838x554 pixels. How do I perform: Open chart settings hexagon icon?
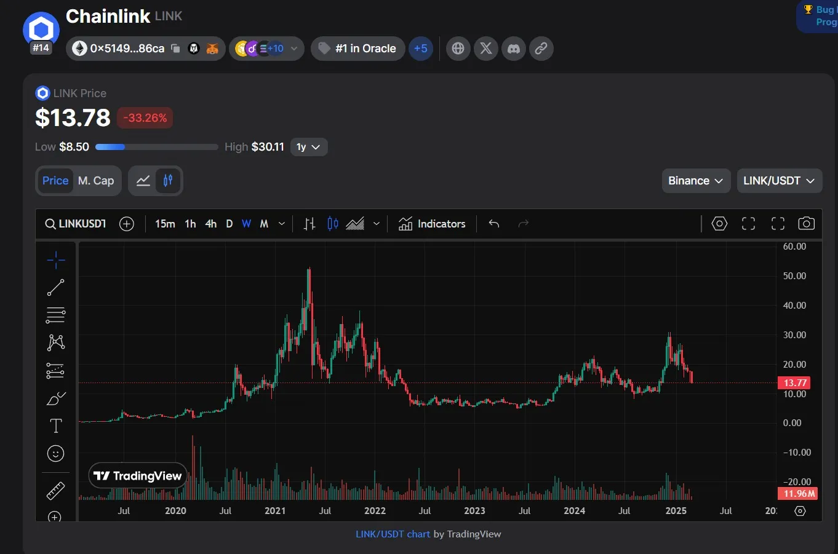(x=719, y=224)
